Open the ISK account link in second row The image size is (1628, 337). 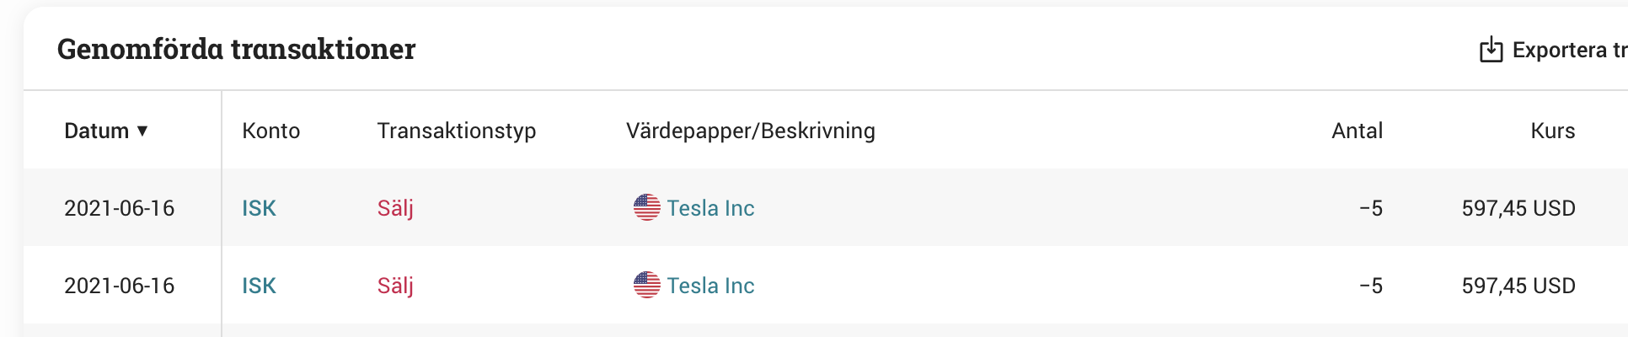point(259,286)
